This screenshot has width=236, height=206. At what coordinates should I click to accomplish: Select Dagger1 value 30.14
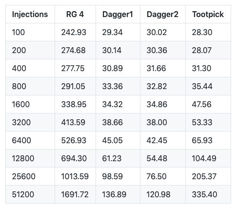[112, 50]
